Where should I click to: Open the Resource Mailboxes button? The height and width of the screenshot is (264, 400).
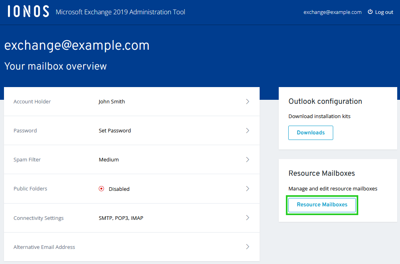(x=322, y=205)
